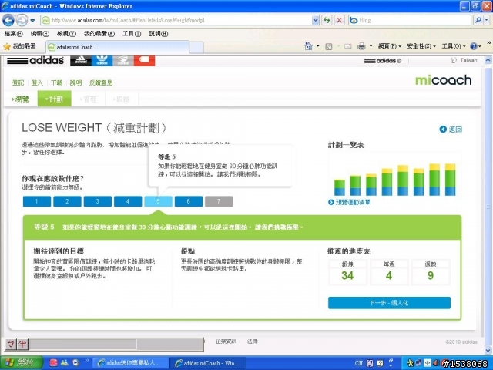
Task: Click the 說明 help link on page
Action: [x=75, y=82]
